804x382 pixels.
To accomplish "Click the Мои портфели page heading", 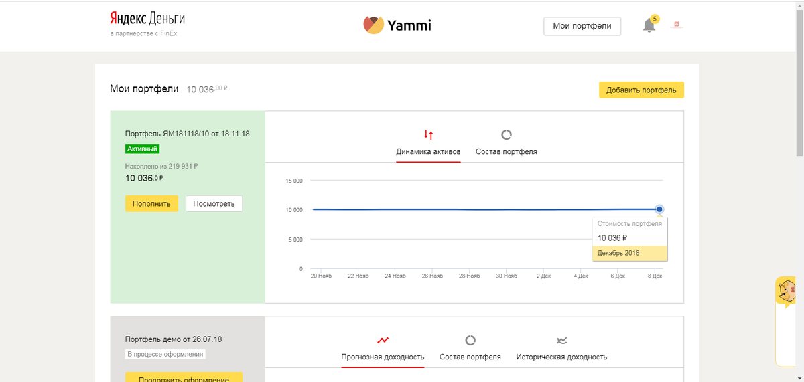I will point(144,88).
